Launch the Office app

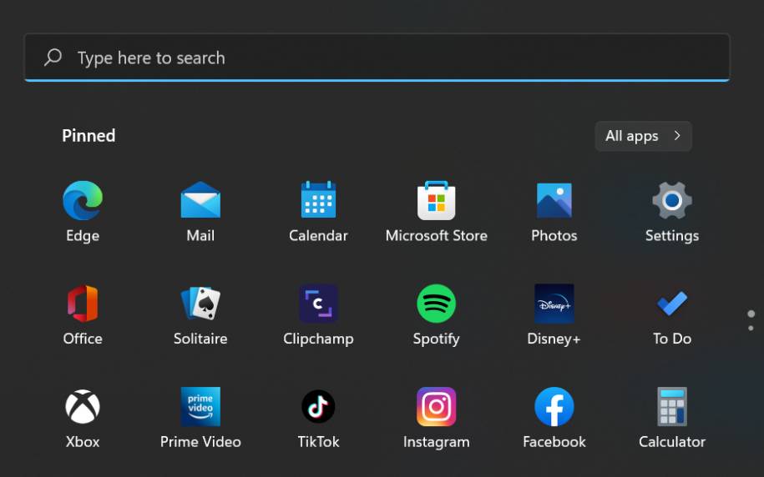click(x=83, y=304)
